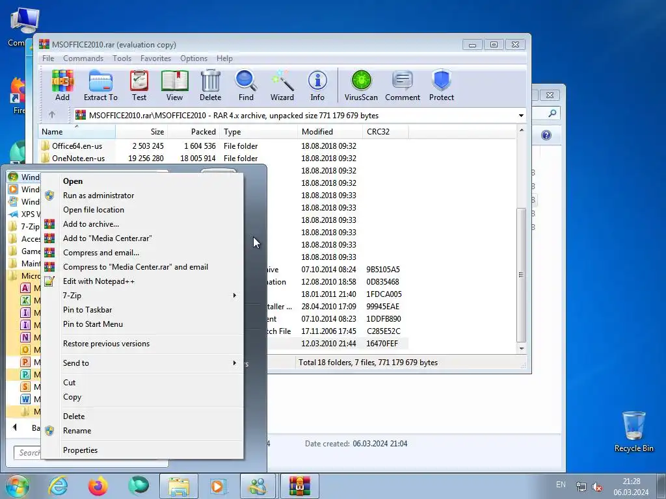Open the Help menu
The image size is (666, 499).
click(224, 58)
